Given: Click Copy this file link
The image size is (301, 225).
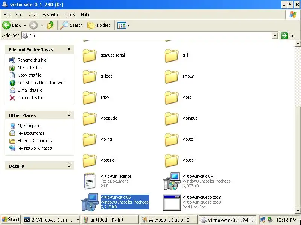Looking at the screenshot, I should click(x=29, y=75).
